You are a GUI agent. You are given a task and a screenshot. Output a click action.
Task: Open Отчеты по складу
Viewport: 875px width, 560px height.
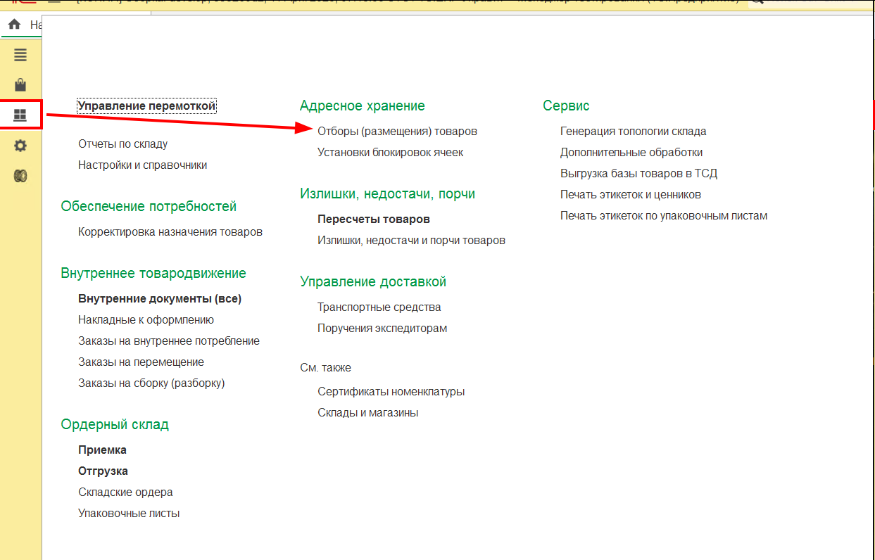(123, 144)
